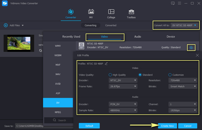Open the Toolbox icon

[131, 12]
